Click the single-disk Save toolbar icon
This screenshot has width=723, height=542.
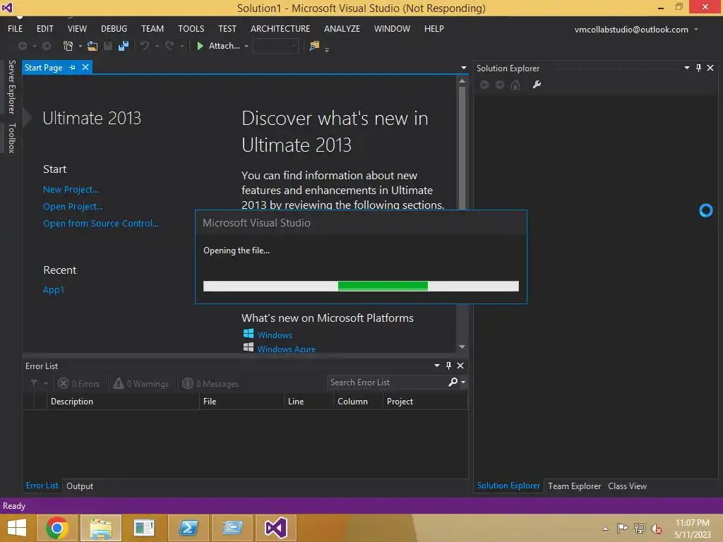pos(108,46)
